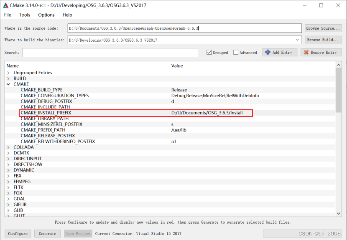Image resolution: width=347 pixels, height=240 pixels.
Task: Click the Release value of CMAKE_BUILD_TYPE
Action: (179, 90)
